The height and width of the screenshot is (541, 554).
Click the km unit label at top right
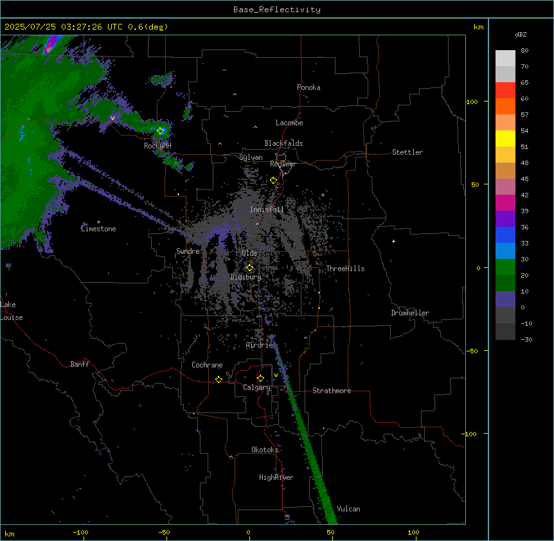(x=478, y=27)
